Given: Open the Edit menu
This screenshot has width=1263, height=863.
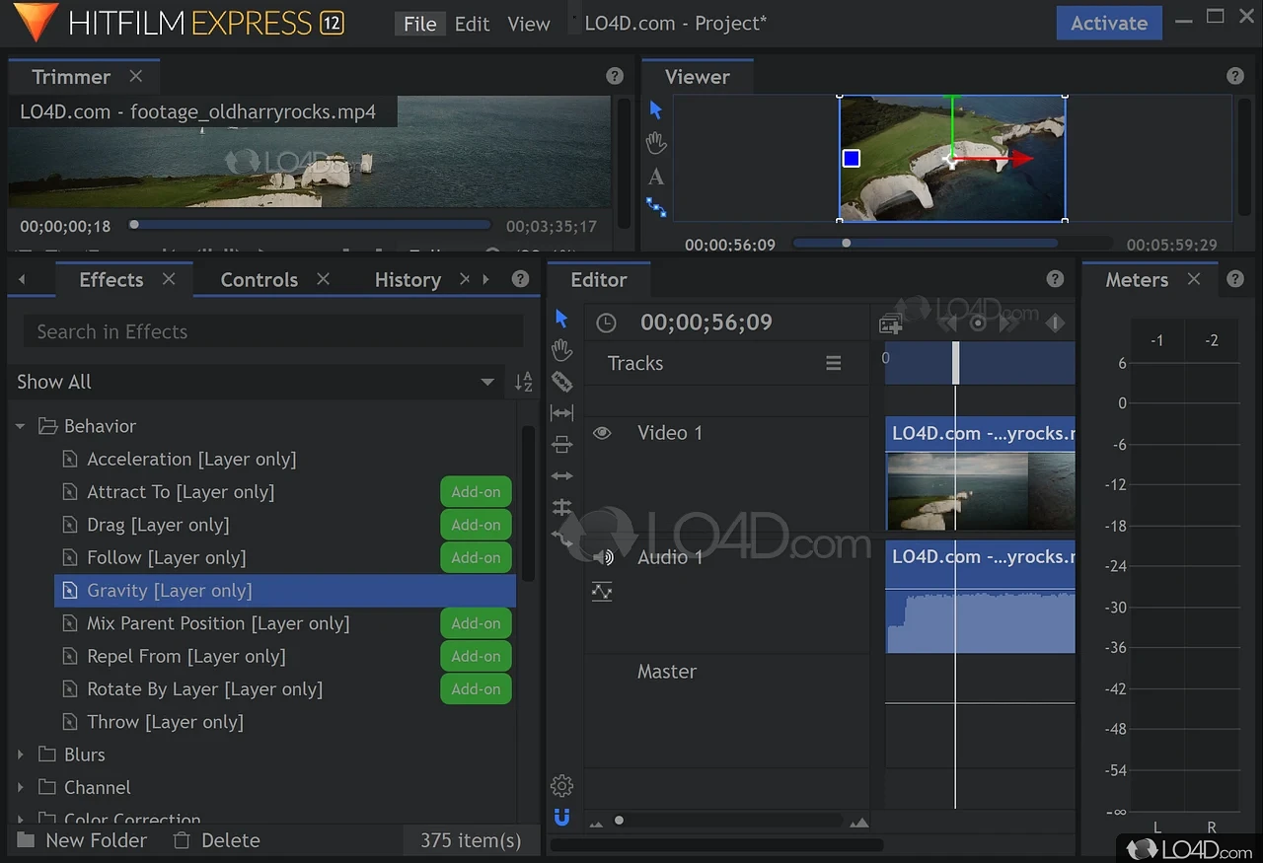Looking at the screenshot, I should [472, 24].
